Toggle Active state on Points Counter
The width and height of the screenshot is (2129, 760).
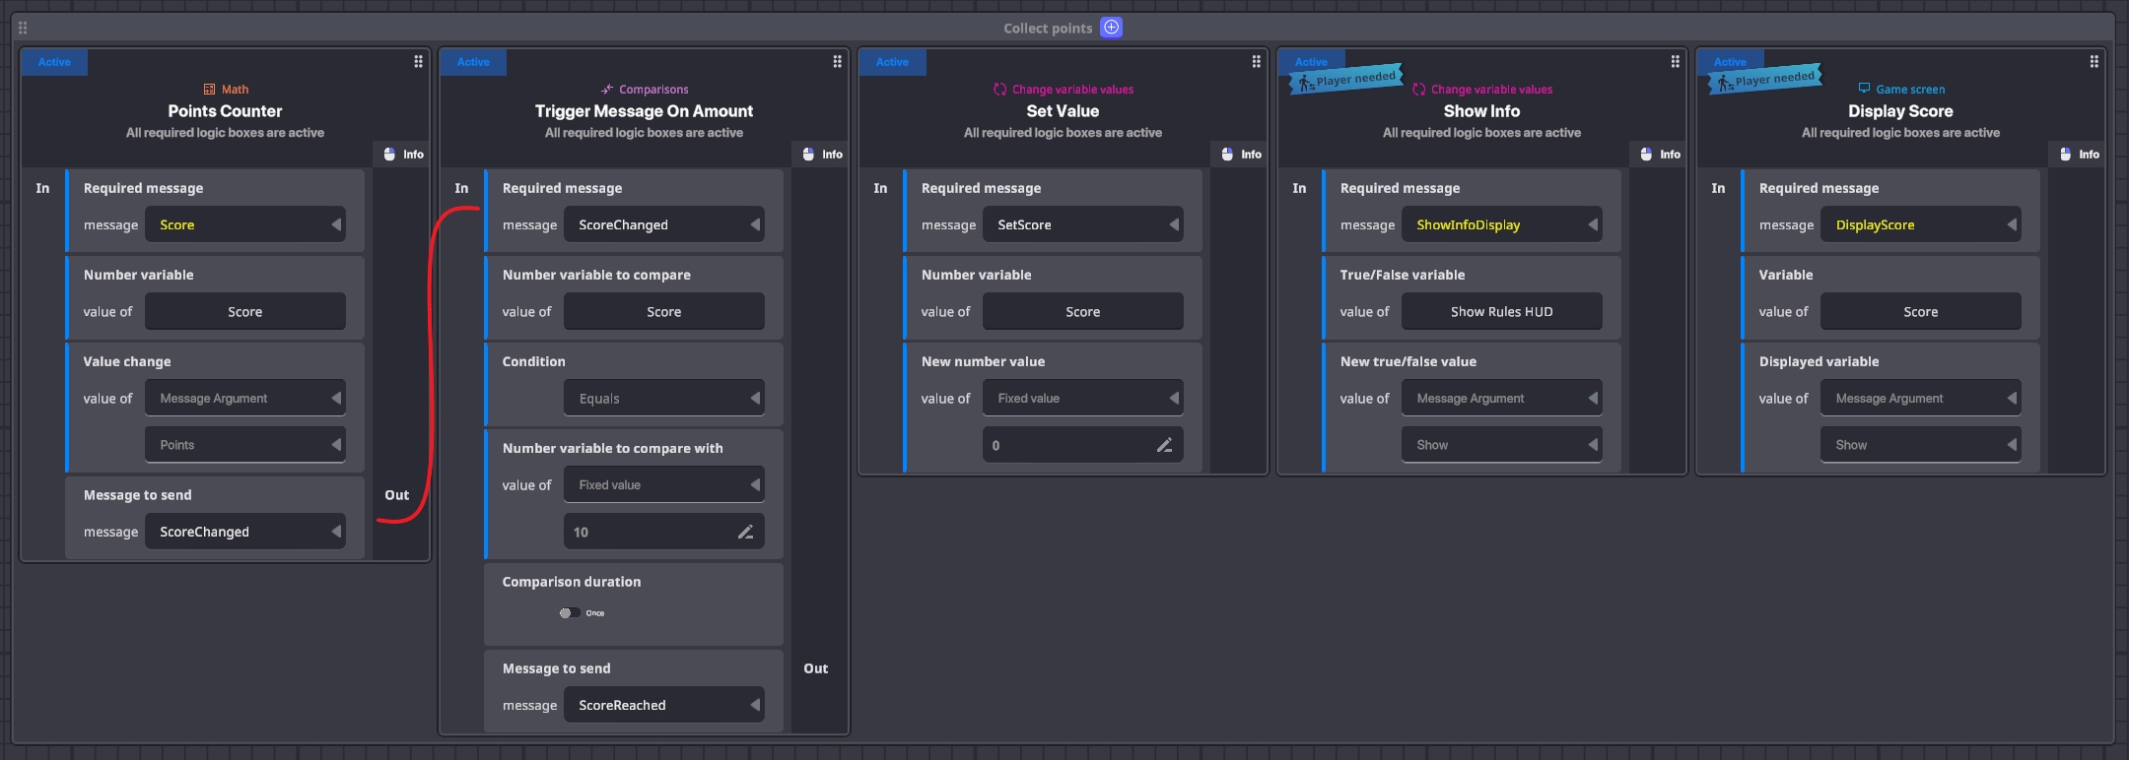pyautogui.click(x=54, y=62)
